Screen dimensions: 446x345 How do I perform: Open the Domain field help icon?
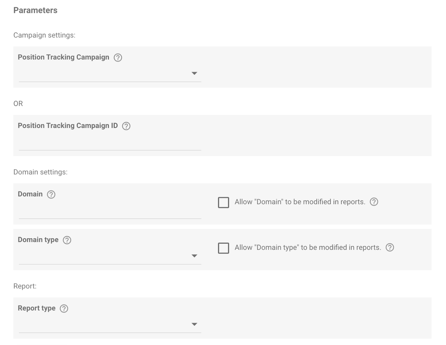pyautogui.click(x=51, y=195)
